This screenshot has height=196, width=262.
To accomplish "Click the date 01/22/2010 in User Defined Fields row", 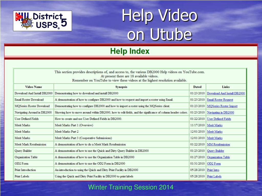I will (x=197, y=119).
